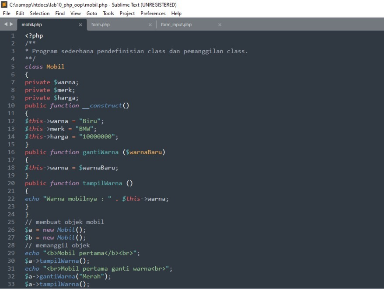
Task: Open the View menu
Action: [x=75, y=14]
